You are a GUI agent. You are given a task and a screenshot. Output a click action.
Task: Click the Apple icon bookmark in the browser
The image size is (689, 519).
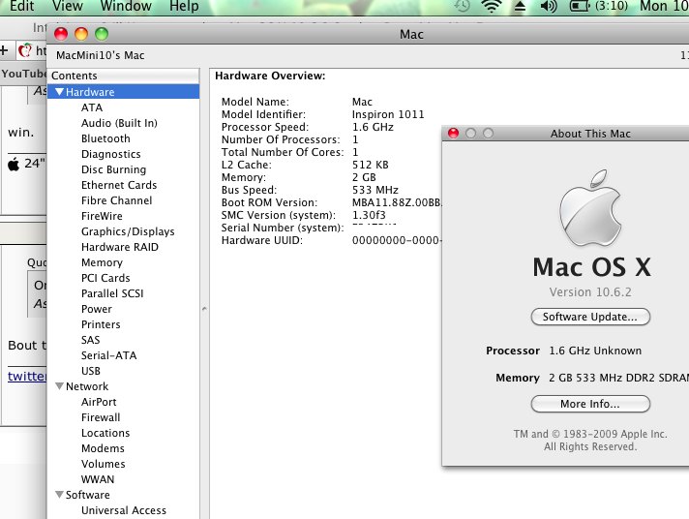click(14, 164)
